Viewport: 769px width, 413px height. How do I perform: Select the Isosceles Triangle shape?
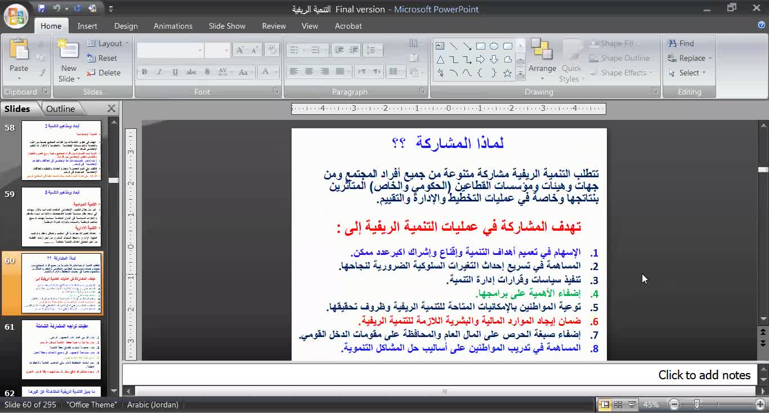(x=440, y=60)
